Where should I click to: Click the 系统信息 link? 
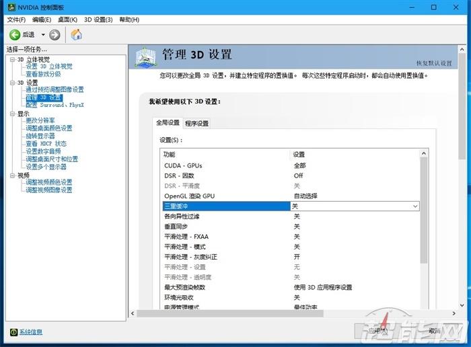click(x=31, y=332)
